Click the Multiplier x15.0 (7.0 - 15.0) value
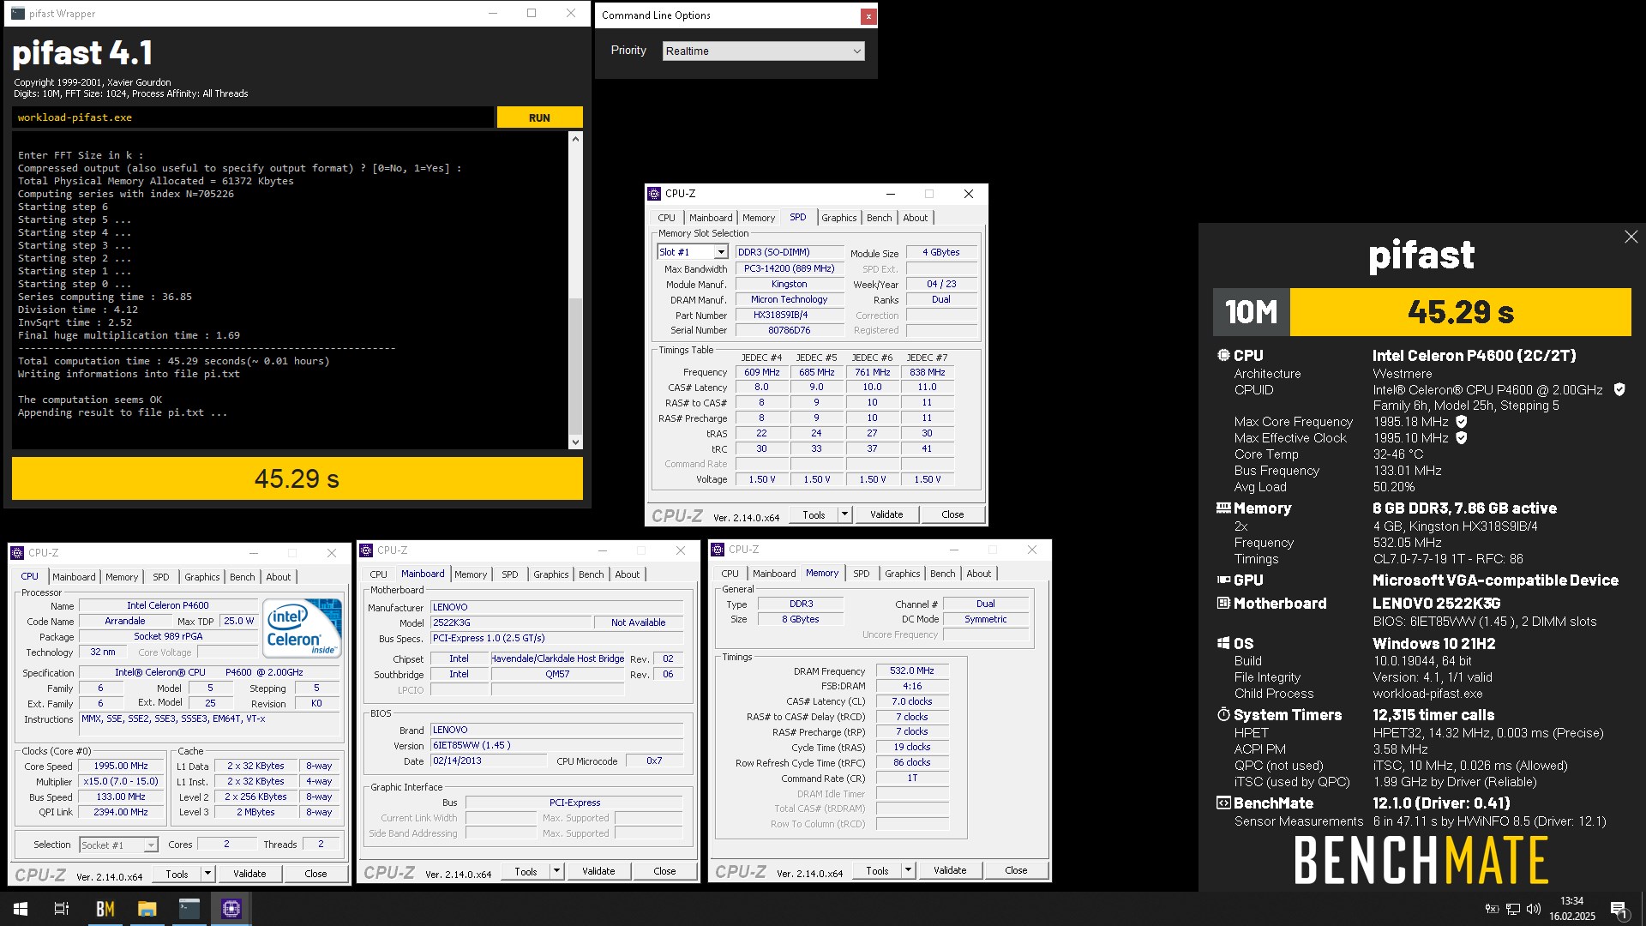The height and width of the screenshot is (926, 1646). coord(121,782)
